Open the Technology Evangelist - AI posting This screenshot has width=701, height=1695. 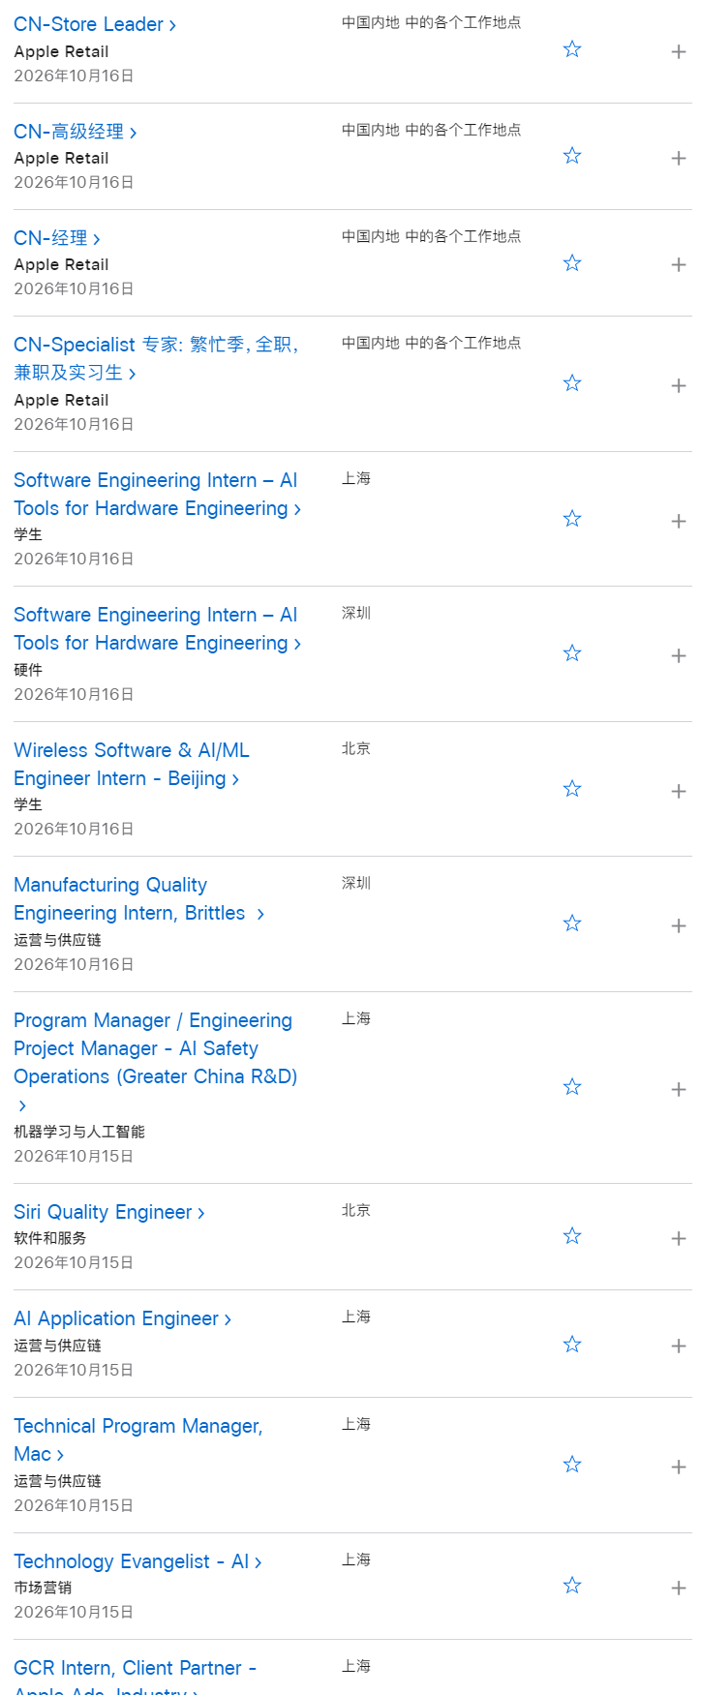pos(137,1561)
